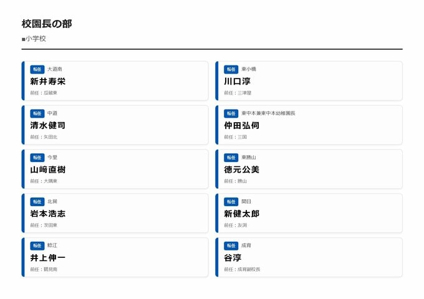Click the ■小学校 section label
The width and height of the screenshot is (424, 299).
34,39
